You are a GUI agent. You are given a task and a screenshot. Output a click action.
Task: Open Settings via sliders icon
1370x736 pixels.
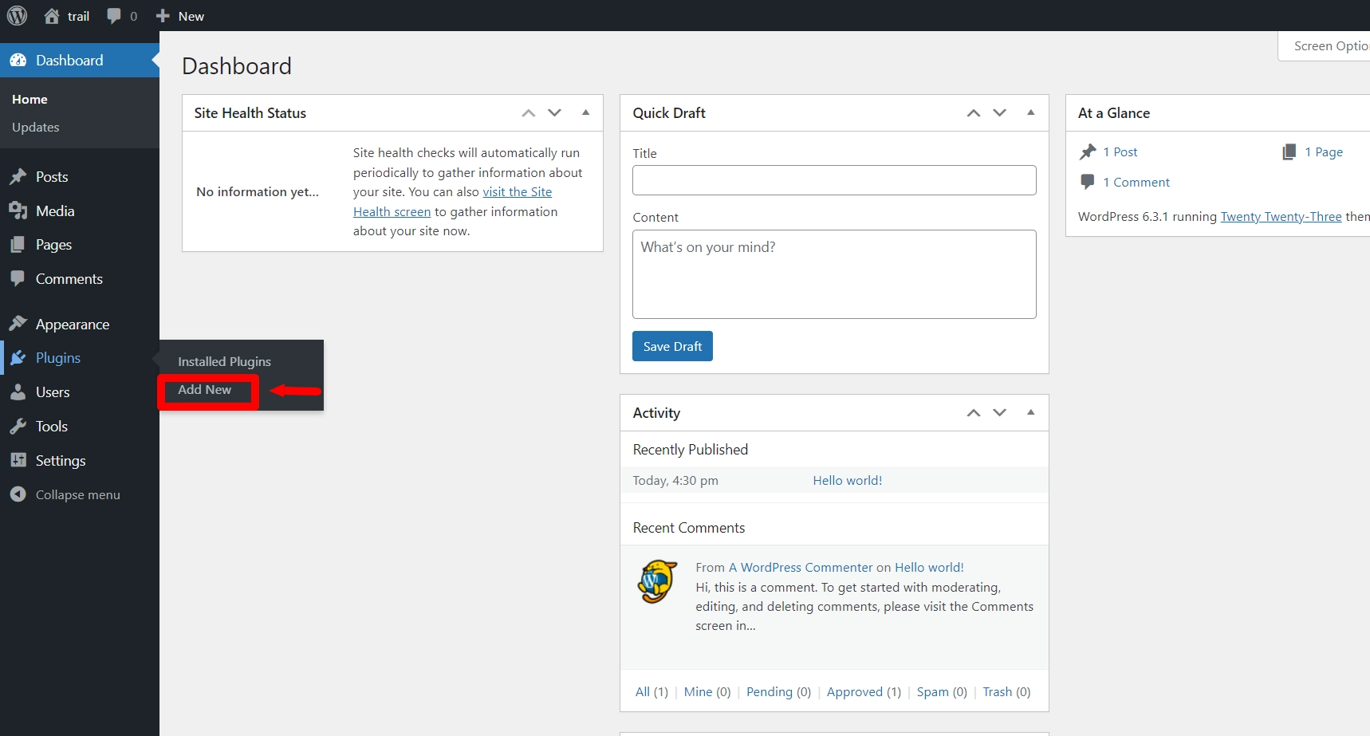pyautogui.click(x=19, y=460)
